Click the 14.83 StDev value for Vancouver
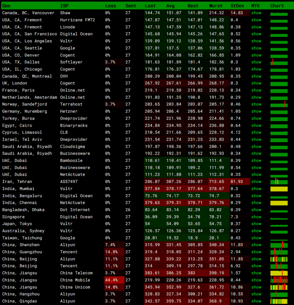Image resolution: width=294 pixels, height=305 pixels. (x=237, y=13)
